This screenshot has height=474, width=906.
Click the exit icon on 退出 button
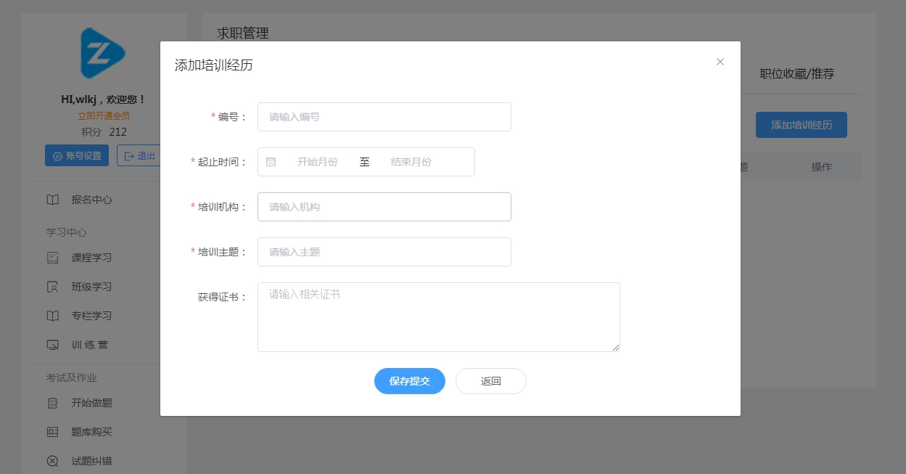[130, 156]
